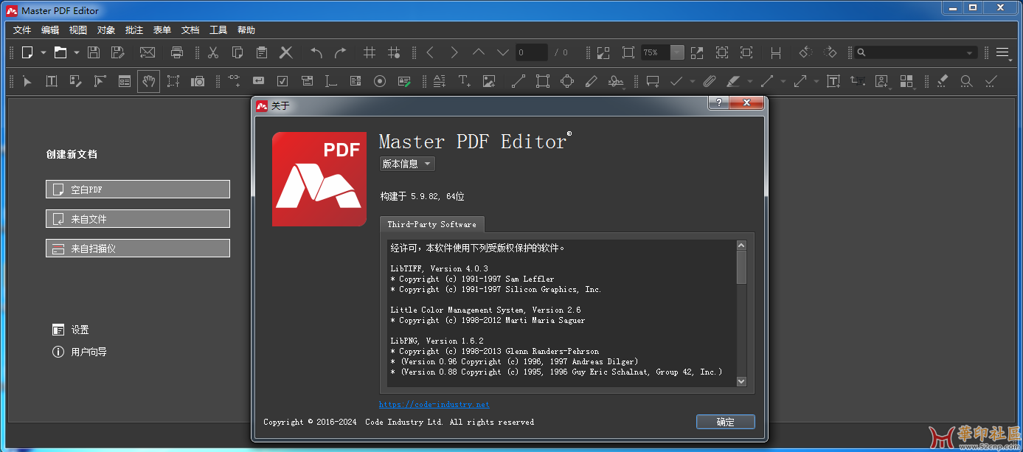Click the 来自文件 button
Screen dimensions: 1023x452
pyautogui.click(x=138, y=219)
